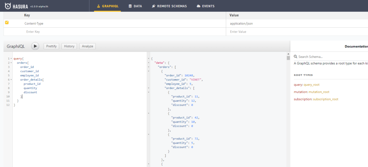Collapse the product_id 72 result object
This screenshot has height=167, width=368.
tap(148, 134)
